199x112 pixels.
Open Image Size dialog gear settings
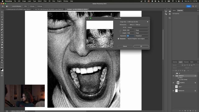pyautogui.click(x=147, y=22)
